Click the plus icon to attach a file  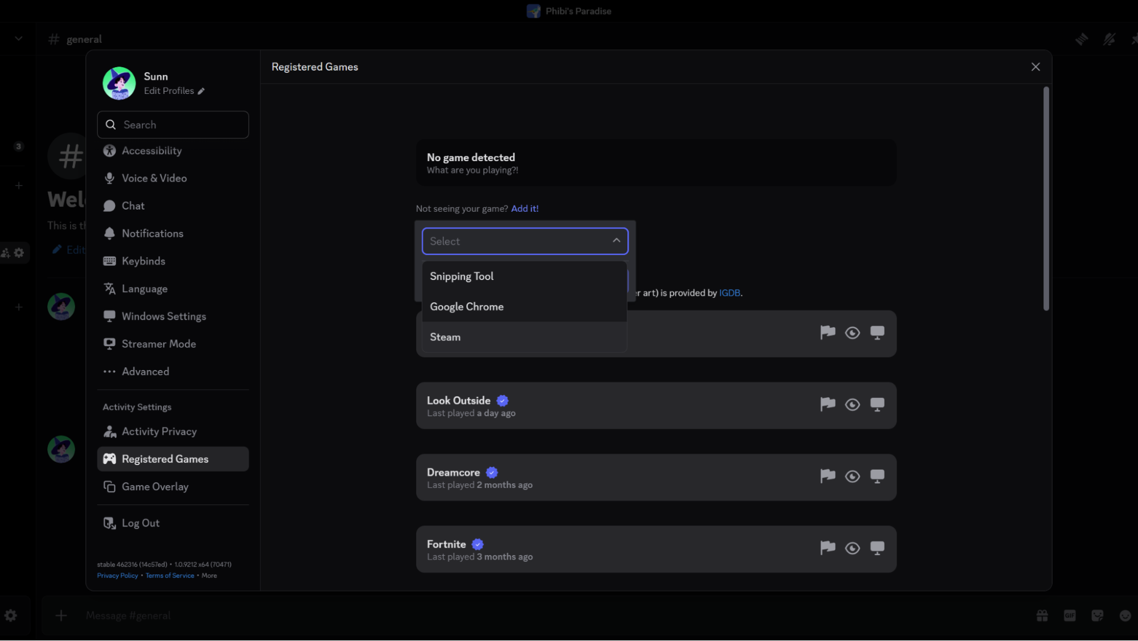click(60, 615)
